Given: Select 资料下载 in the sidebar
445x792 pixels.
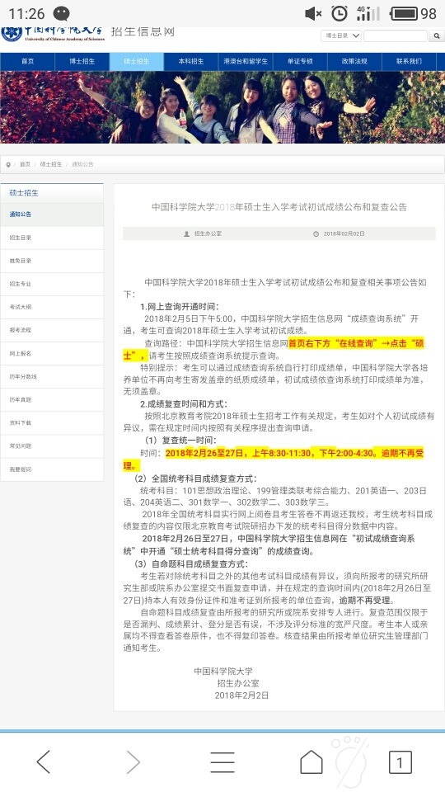Looking at the screenshot, I should coord(52,422).
